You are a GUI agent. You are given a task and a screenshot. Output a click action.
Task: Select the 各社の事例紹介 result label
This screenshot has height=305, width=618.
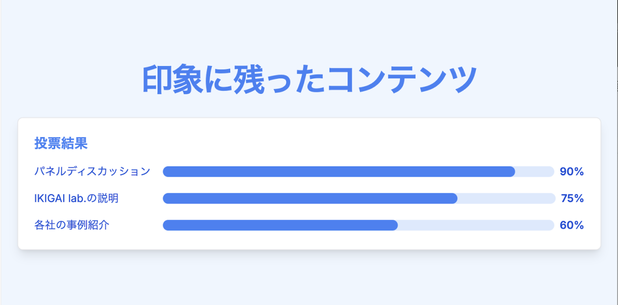point(72,225)
